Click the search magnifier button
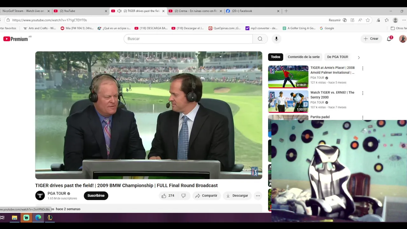Viewport: 407px width, 229px height. point(260,39)
